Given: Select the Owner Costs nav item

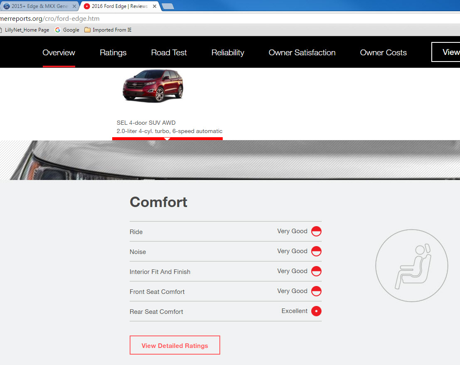Looking at the screenshot, I should [x=383, y=53].
